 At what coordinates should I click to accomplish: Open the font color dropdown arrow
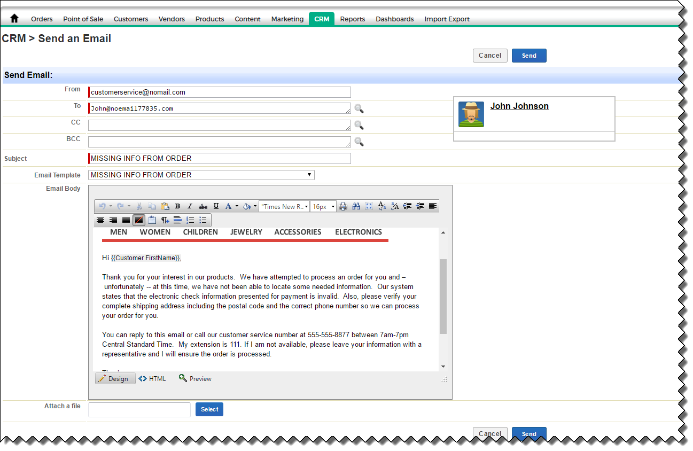pos(237,206)
